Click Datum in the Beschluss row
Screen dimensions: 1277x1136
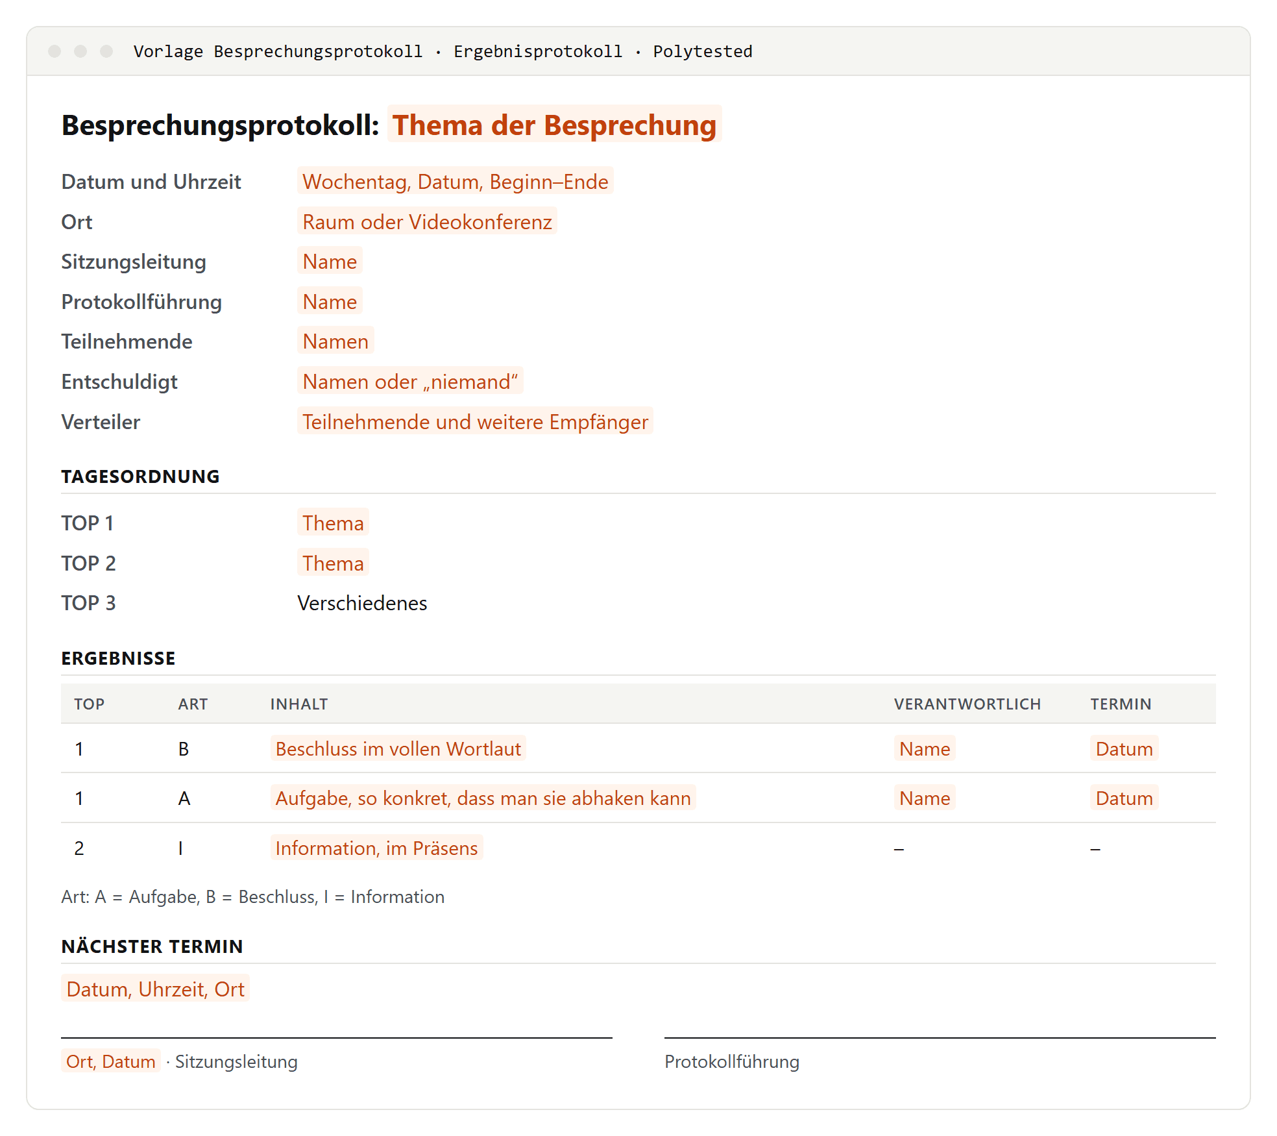pyautogui.click(x=1124, y=748)
